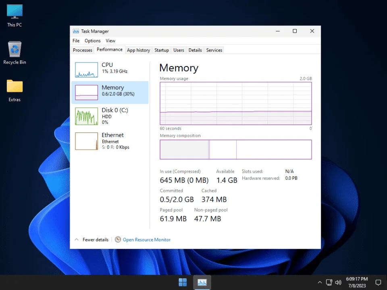Minimize the Task Manager window

[278, 31]
